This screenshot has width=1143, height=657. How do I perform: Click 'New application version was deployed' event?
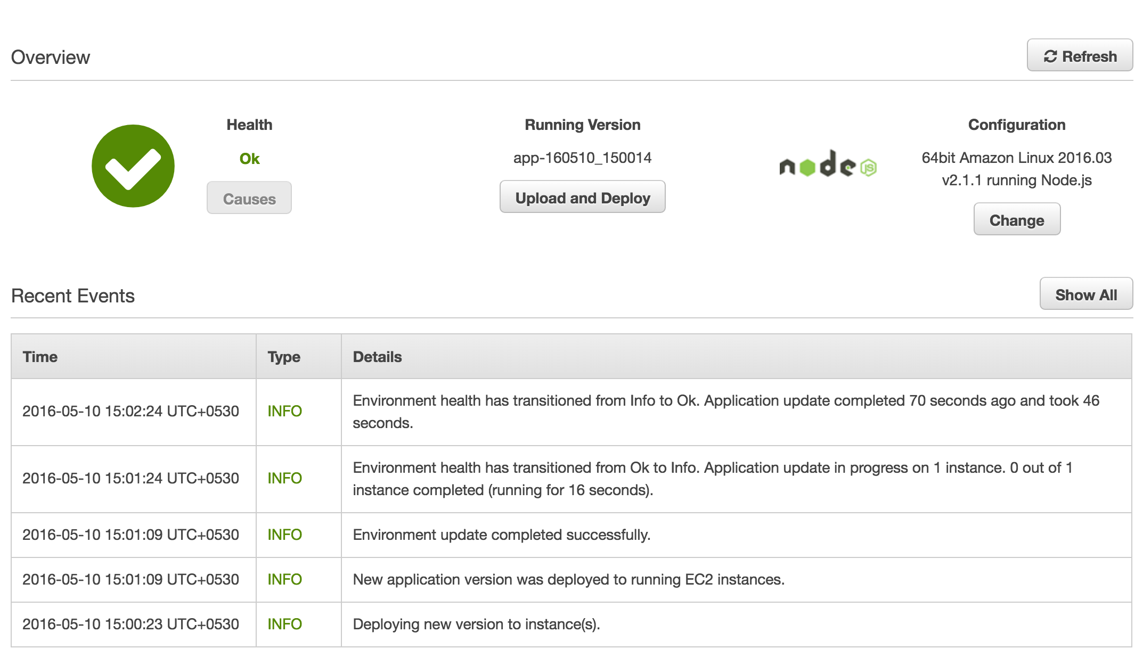pyautogui.click(x=568, y=579)
